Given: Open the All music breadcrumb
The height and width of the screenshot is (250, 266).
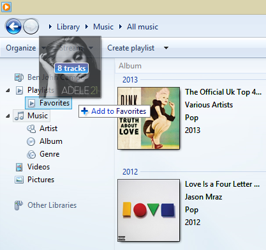Looking at the screenshot, I should [x=142, y=27].
